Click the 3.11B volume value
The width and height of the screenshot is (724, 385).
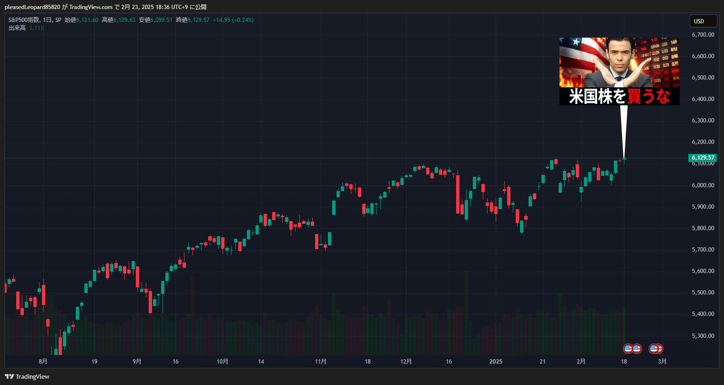[x=37, y=28]
